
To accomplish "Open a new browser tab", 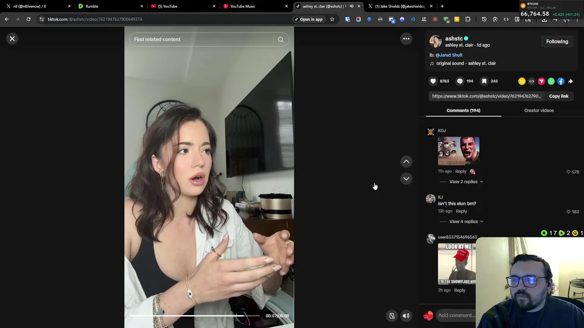I will click(x=442, y=6).
